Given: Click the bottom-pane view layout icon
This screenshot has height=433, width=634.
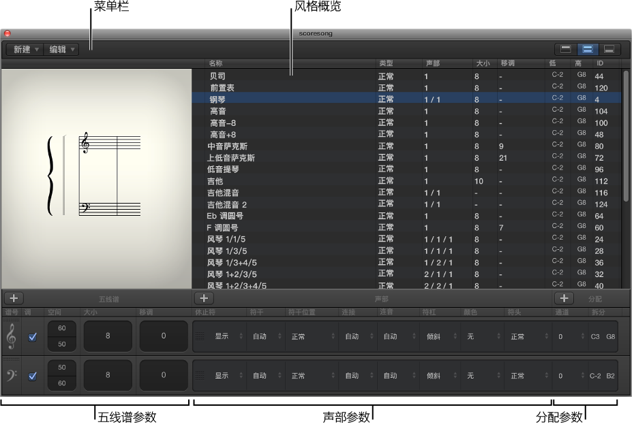Looking at the screenshot, I should tap(609, 49).
